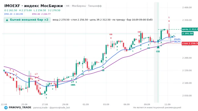Click the 'EMA 40 2 244.77' legend
The width and height of the screenshot is (198, 111).
pyautogui.click(x=41, y=14)
